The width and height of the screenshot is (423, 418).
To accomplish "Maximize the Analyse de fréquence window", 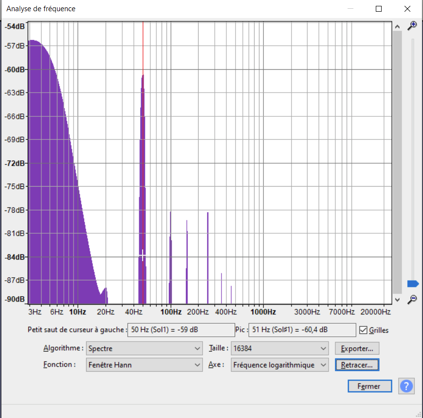I will [379, 9].
